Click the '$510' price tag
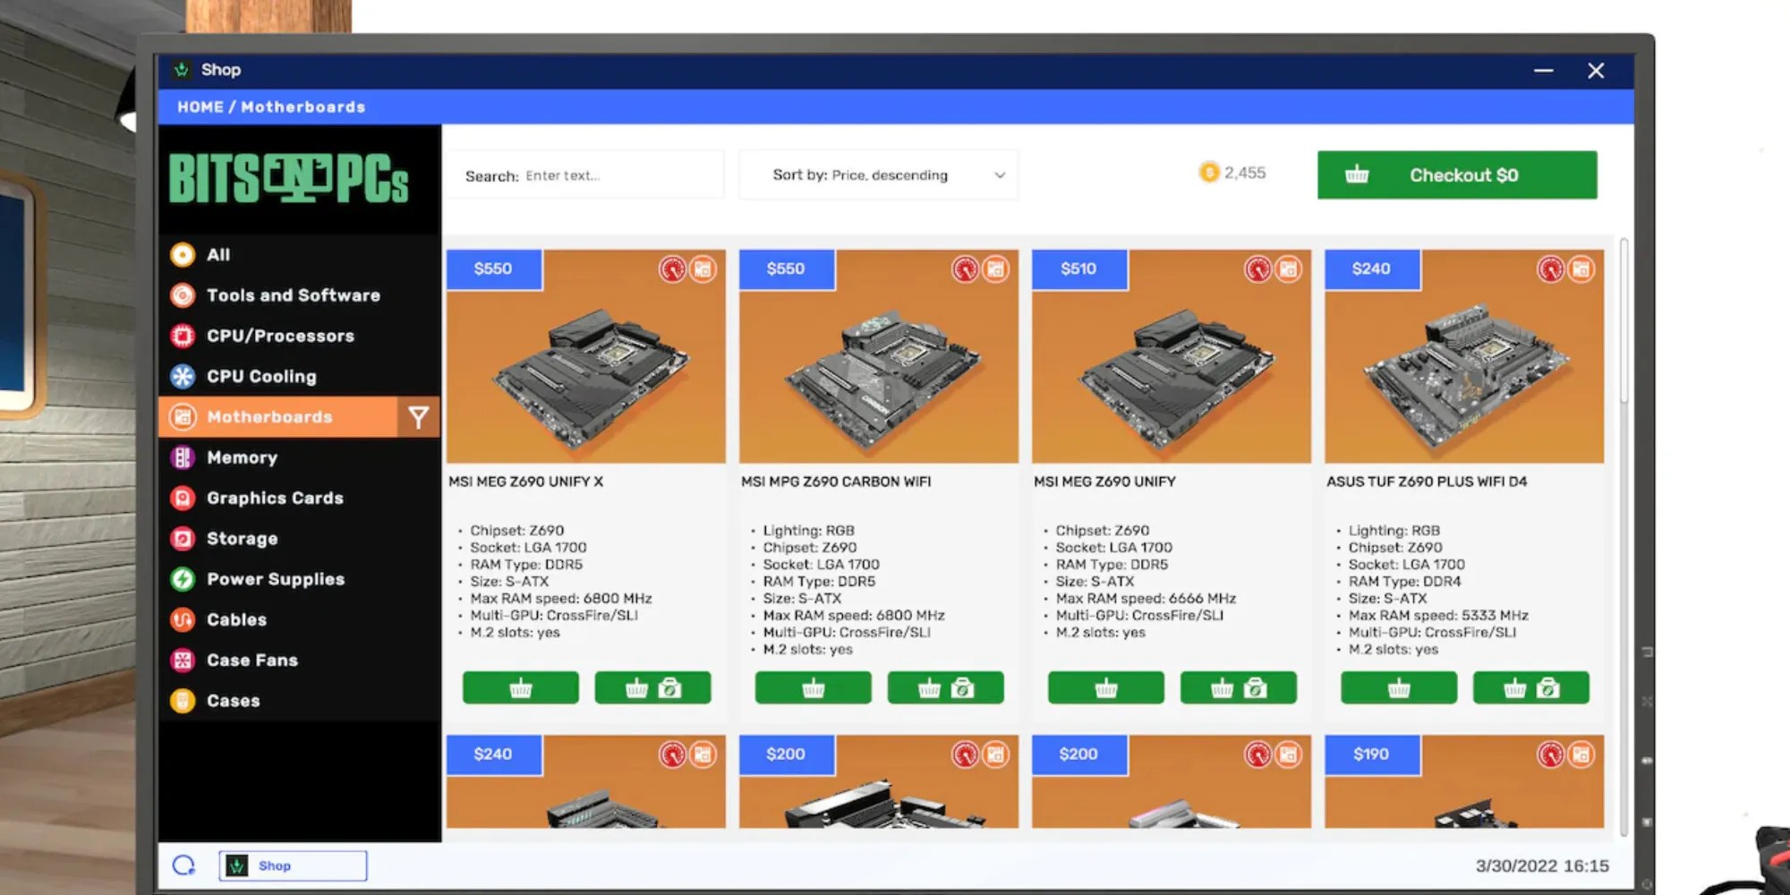Image resolution: width=1790 pixels, height=895 pixels. point(1079,269)
